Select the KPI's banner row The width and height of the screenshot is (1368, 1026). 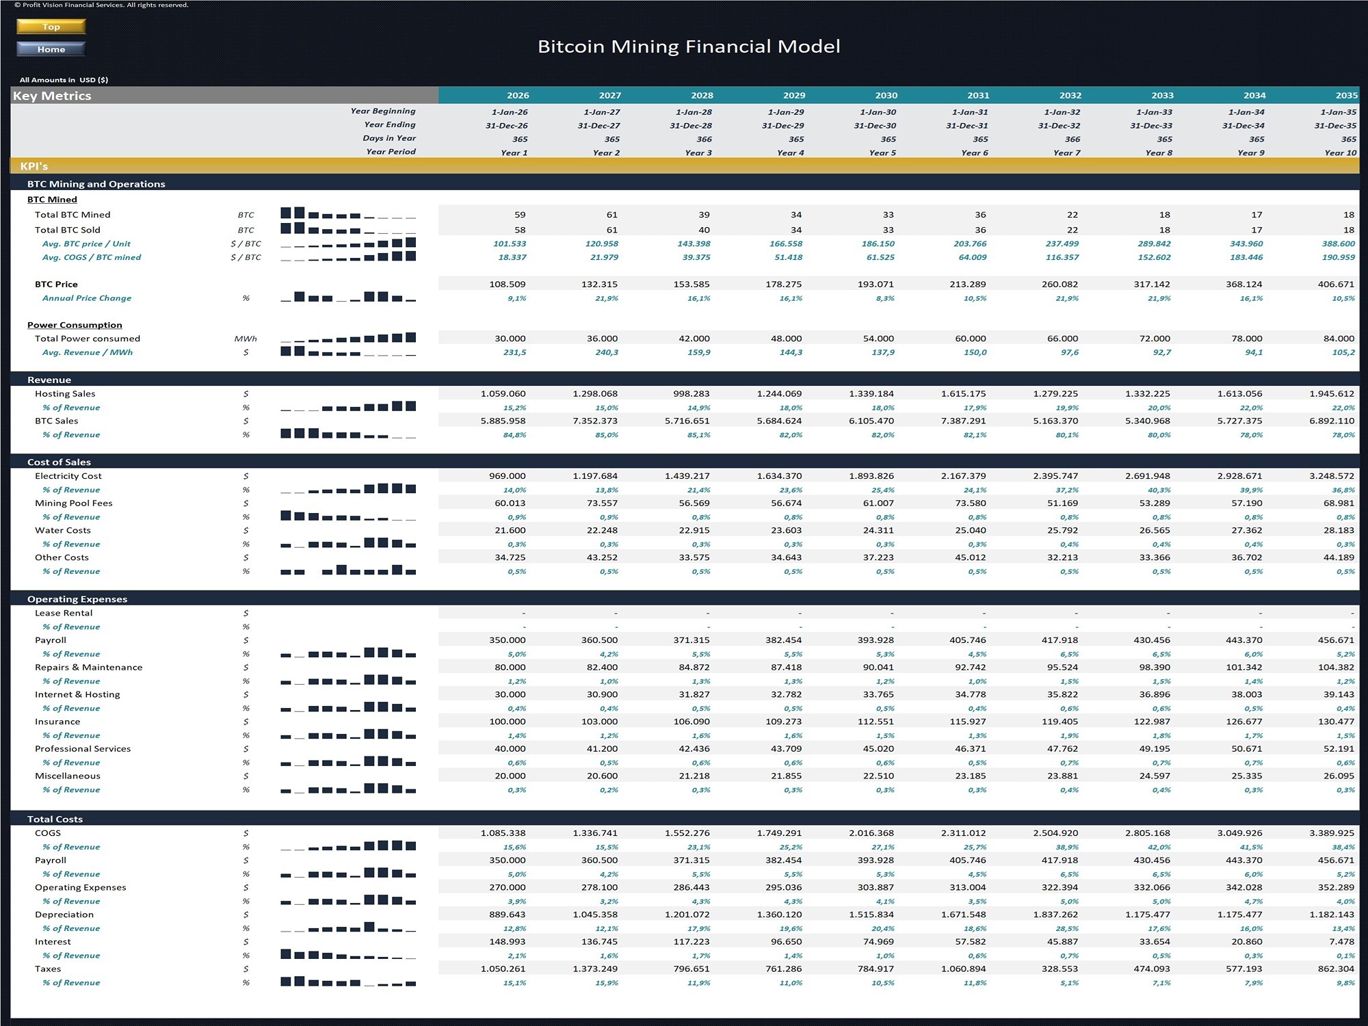tap(33, 164)
